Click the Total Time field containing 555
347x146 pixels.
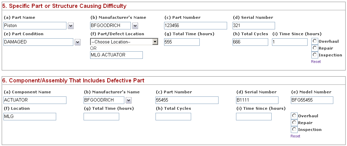click(182, 42)
